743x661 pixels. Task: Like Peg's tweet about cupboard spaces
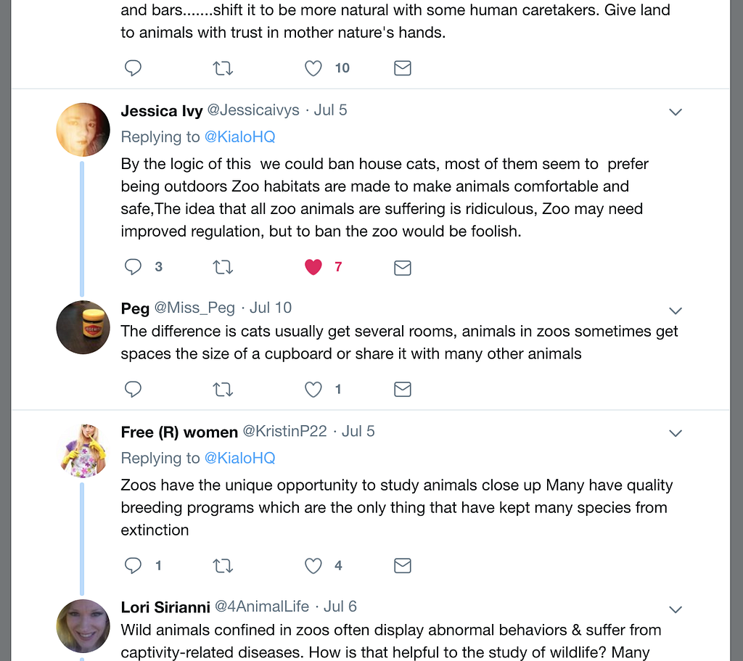[x=313, y=390]
